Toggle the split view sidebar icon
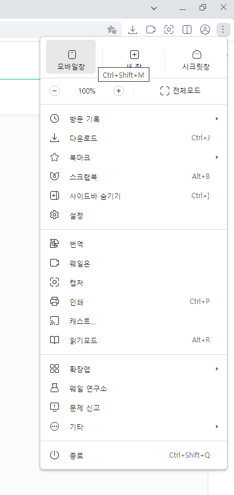The height and width of the screenshot is (495, 234). tap(187, 30)
